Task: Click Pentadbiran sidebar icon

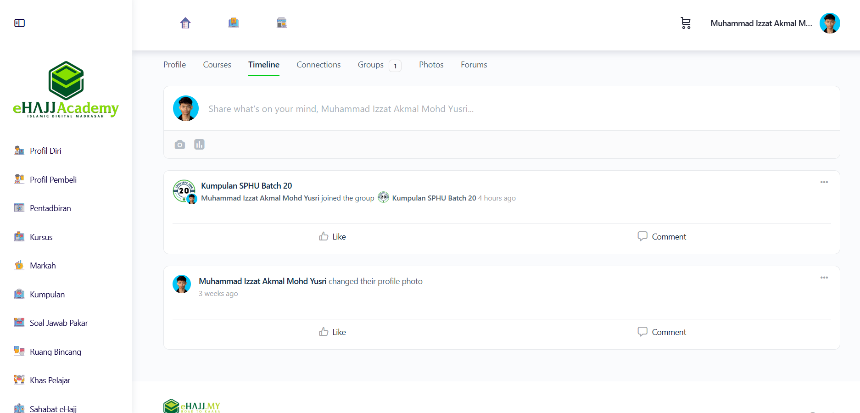Action: pos(19,208)
